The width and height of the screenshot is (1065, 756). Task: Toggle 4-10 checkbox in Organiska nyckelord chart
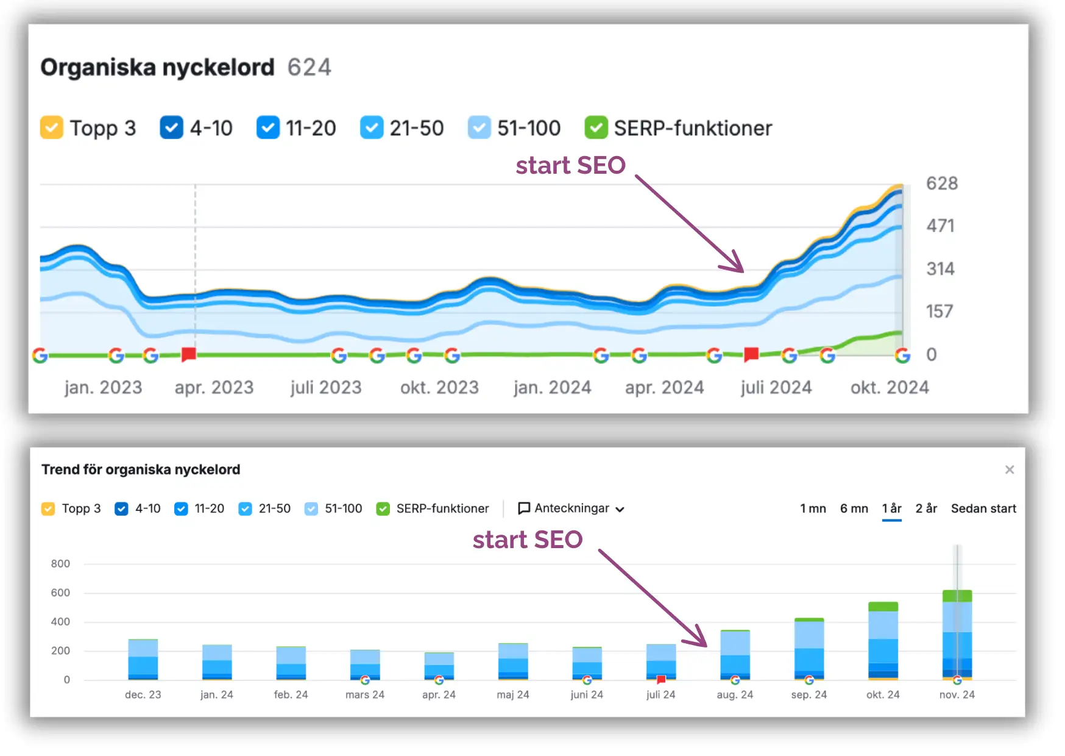(172, 128)
